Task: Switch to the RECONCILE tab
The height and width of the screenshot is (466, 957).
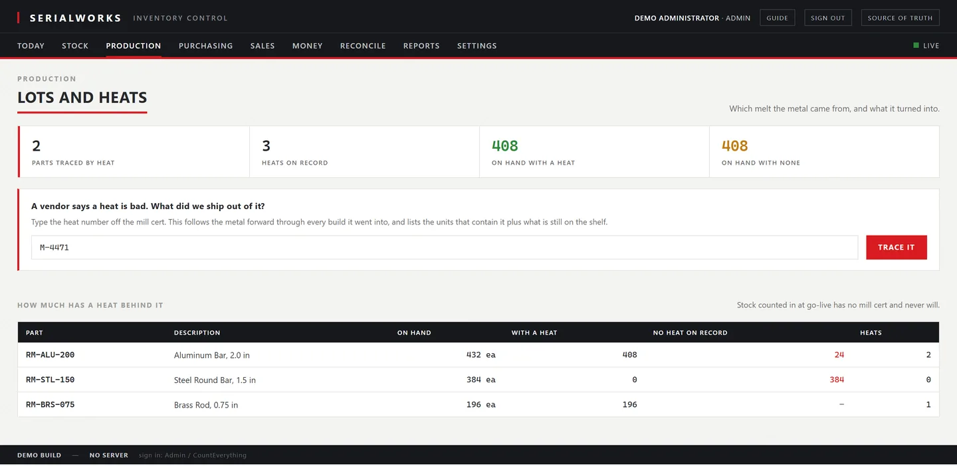Action: click(363, 46)
